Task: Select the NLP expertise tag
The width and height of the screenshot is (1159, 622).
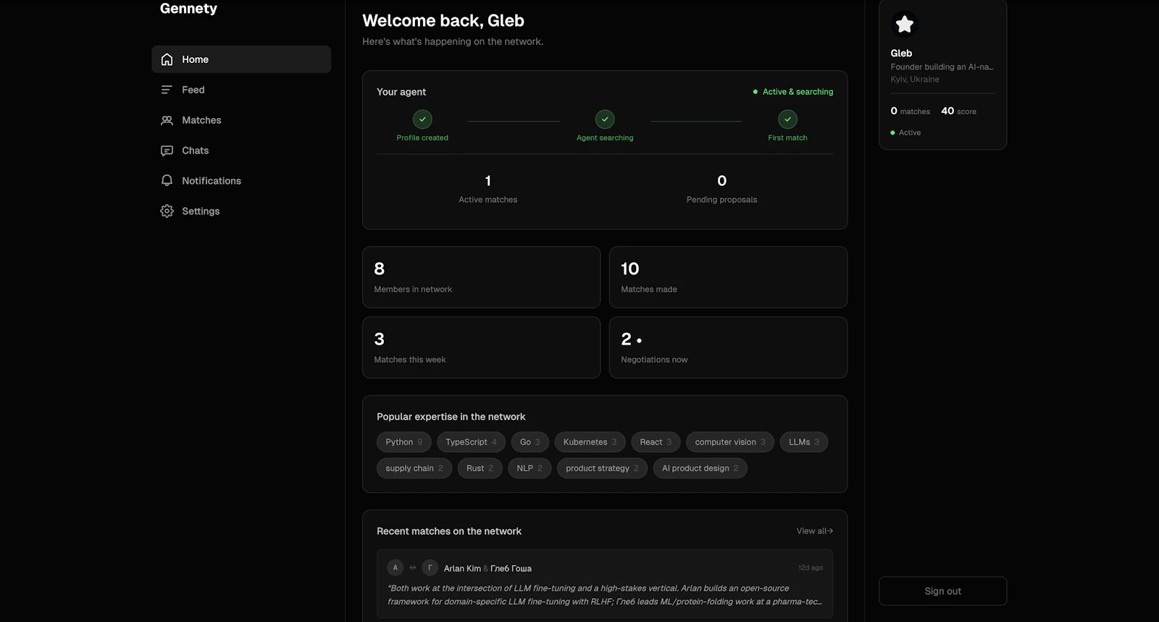Action: 530,468
